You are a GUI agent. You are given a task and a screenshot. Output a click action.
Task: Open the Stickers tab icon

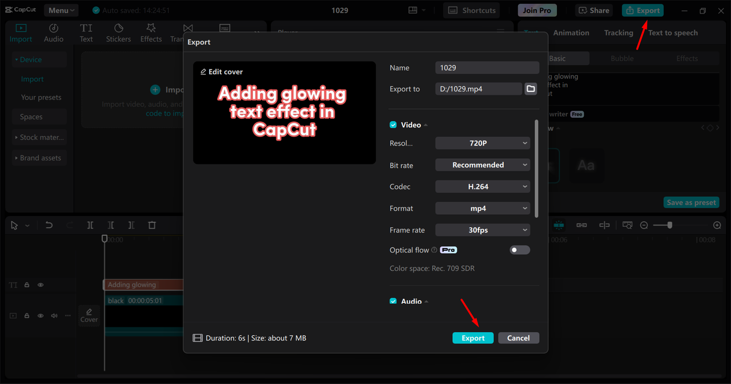(x=119, y=28)
